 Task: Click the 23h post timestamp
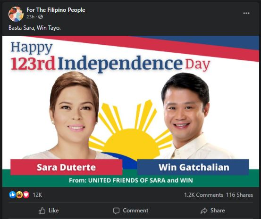click(30, 17)
